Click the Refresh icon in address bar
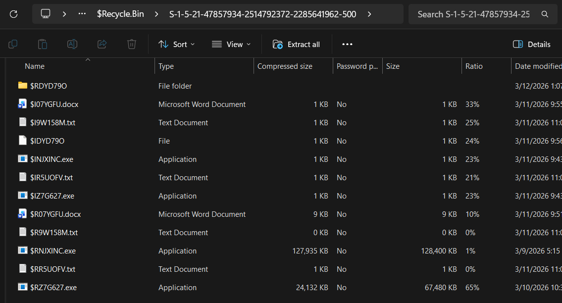The image size is (562, 303). pos(13,14)
